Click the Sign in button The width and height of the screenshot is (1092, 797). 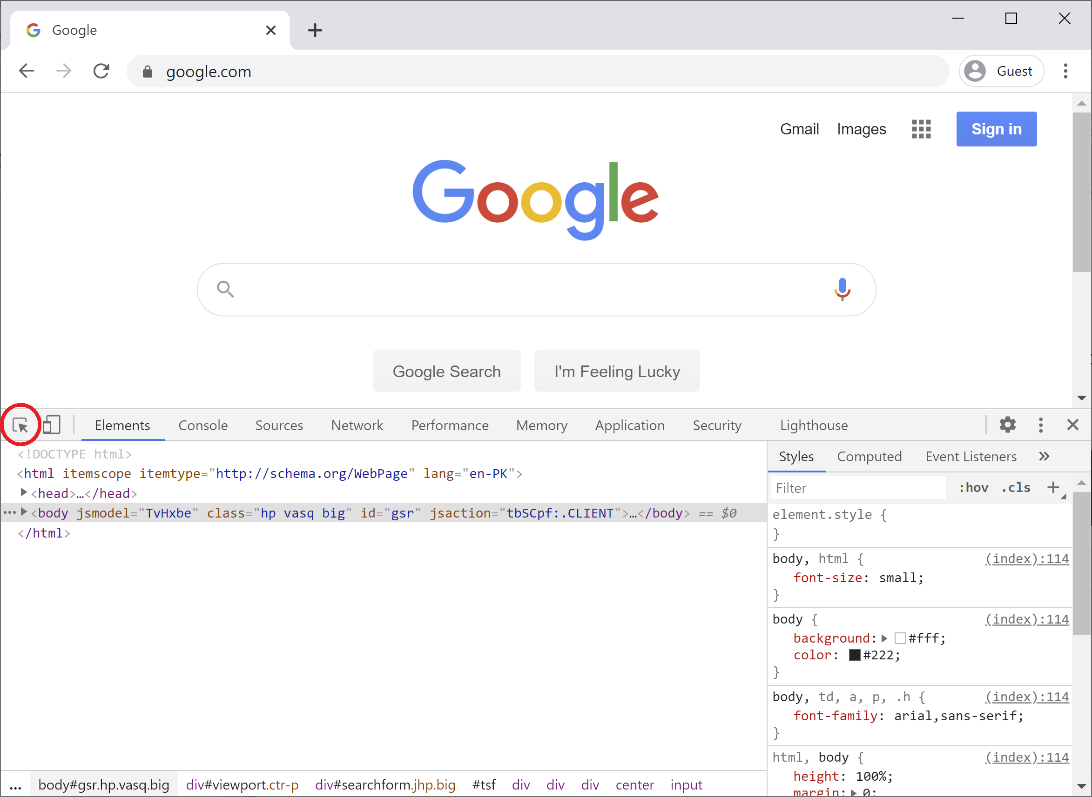point(996,129)
